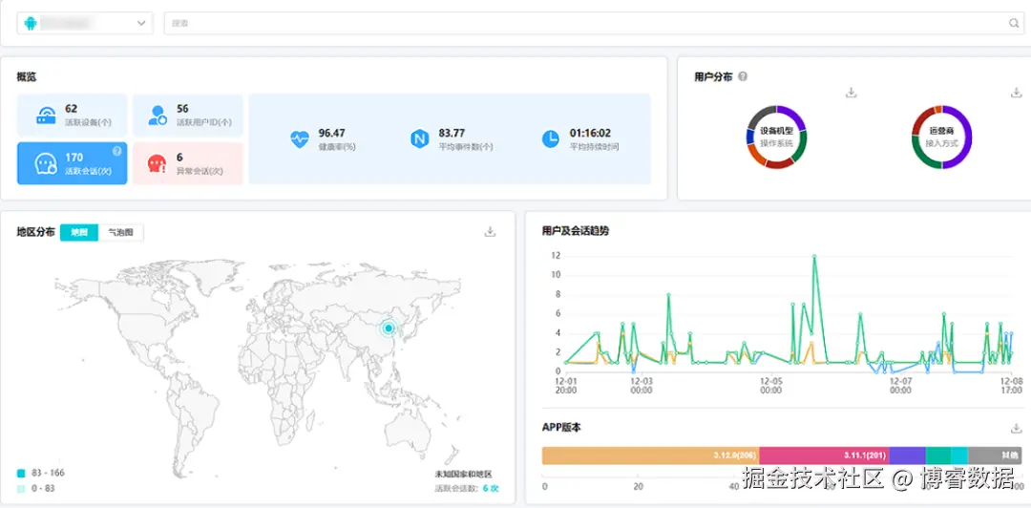Click the router icon for active devices
Image resolution: width=1031 pixels, height=508 pixels.
click(x=46, y=116)
